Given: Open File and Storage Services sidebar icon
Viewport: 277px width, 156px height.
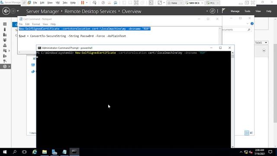Looking at the screenshot, I should (x=5, y=51).
